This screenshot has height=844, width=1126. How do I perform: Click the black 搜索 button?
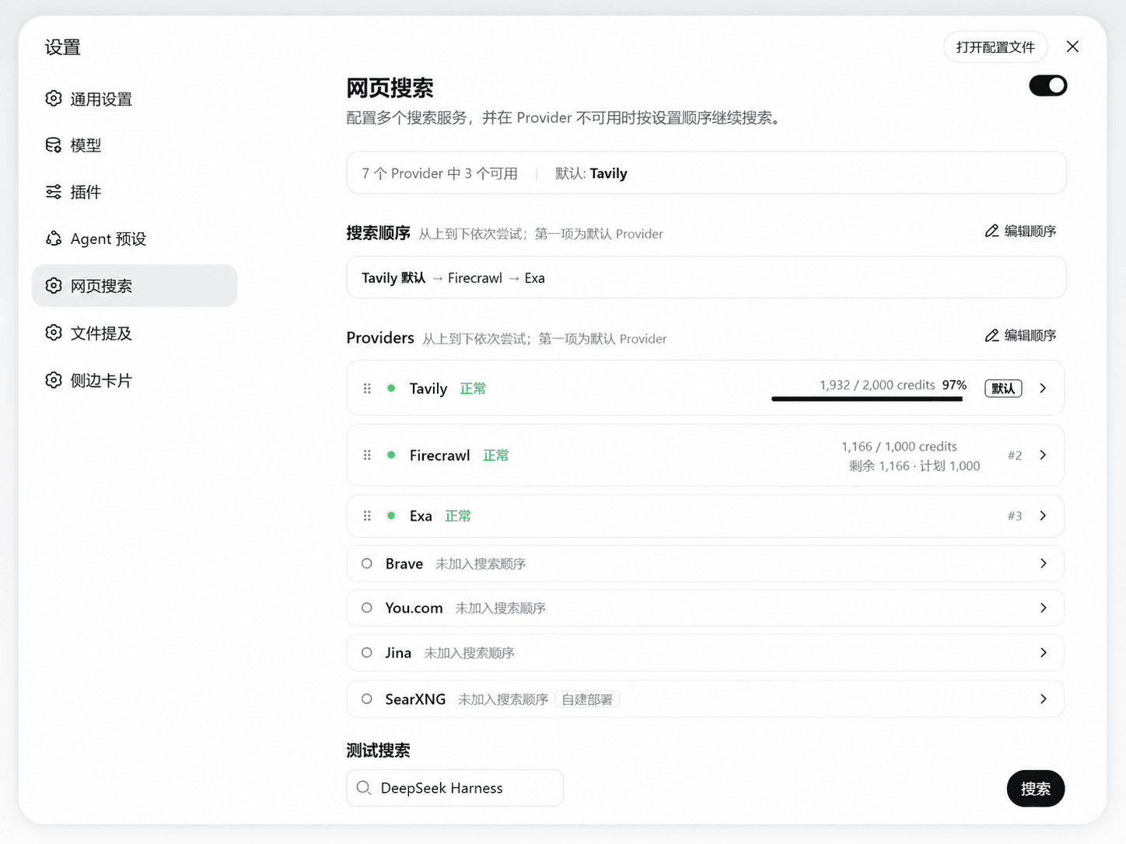(1036, 789)
